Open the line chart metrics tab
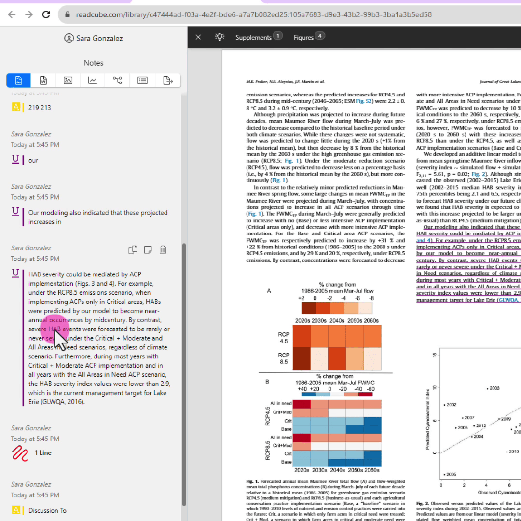The width and height of the screenshot is (521, 521). 93,81
